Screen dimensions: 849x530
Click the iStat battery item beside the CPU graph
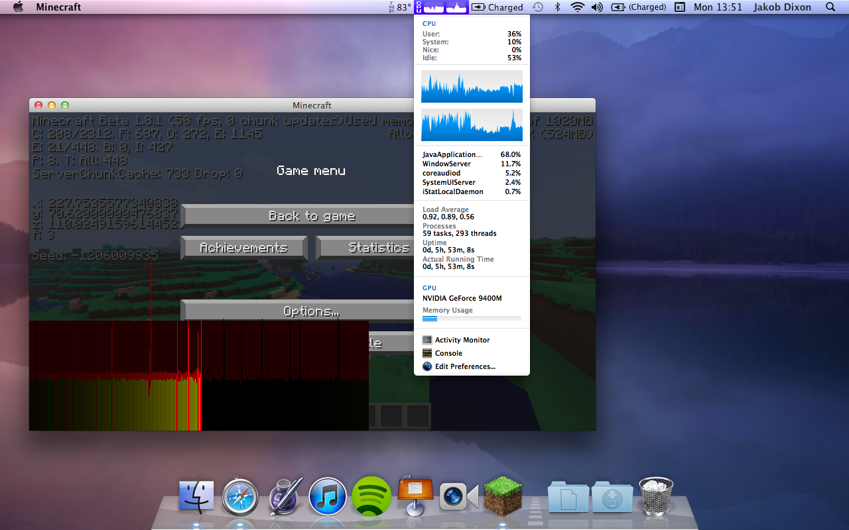[x=497, y=7]
